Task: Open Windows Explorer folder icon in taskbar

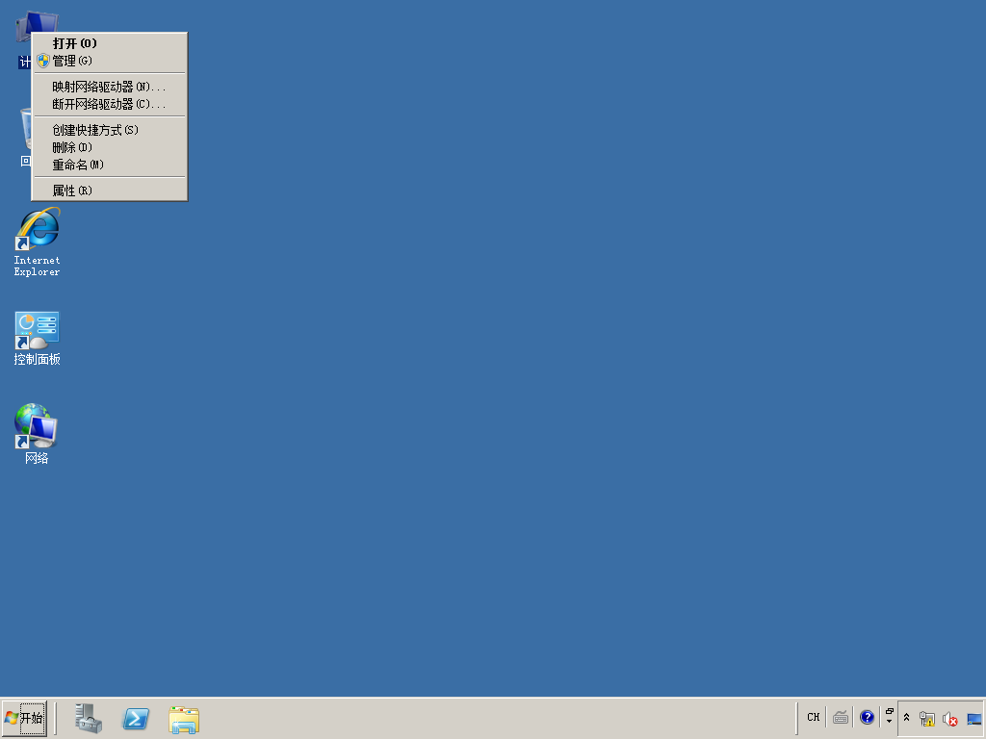Action: pos(184,720)
